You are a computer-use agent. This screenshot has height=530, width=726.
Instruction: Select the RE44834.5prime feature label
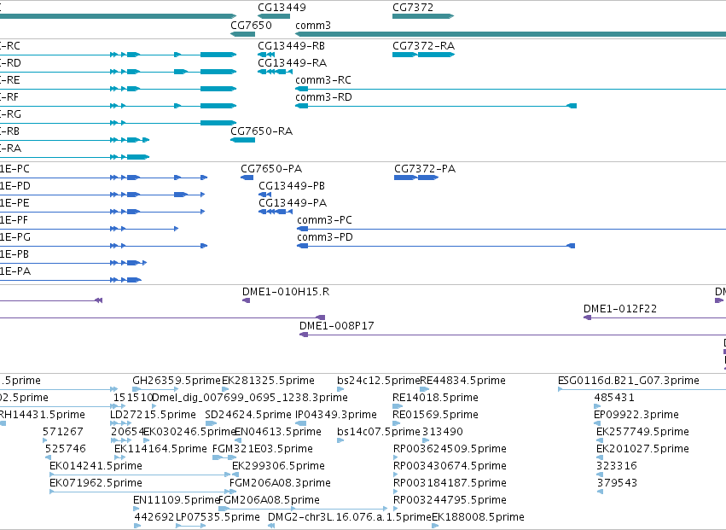pos(462,381)
